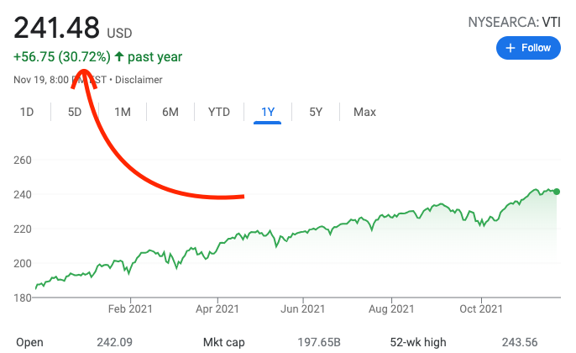Open the Max time range
The width and height of the screenshot is (576, 353).
pos(364,112)
